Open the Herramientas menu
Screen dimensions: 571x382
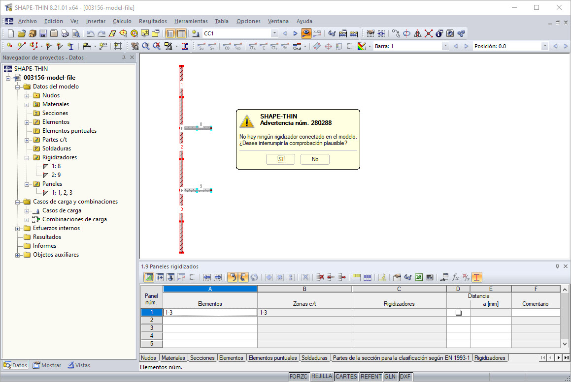point(191,22)
